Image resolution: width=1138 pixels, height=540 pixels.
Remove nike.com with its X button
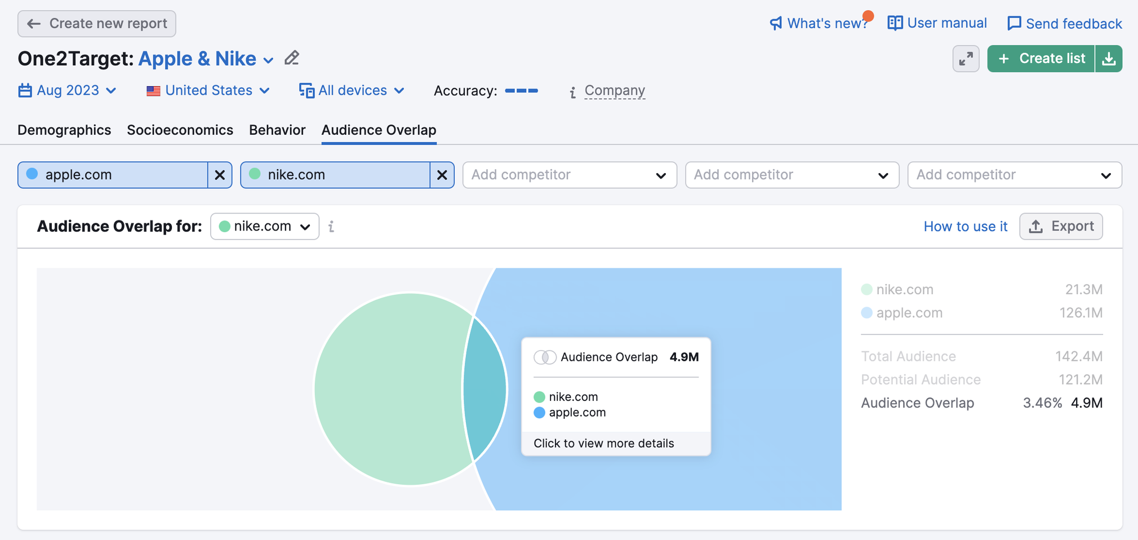(442, 175)
